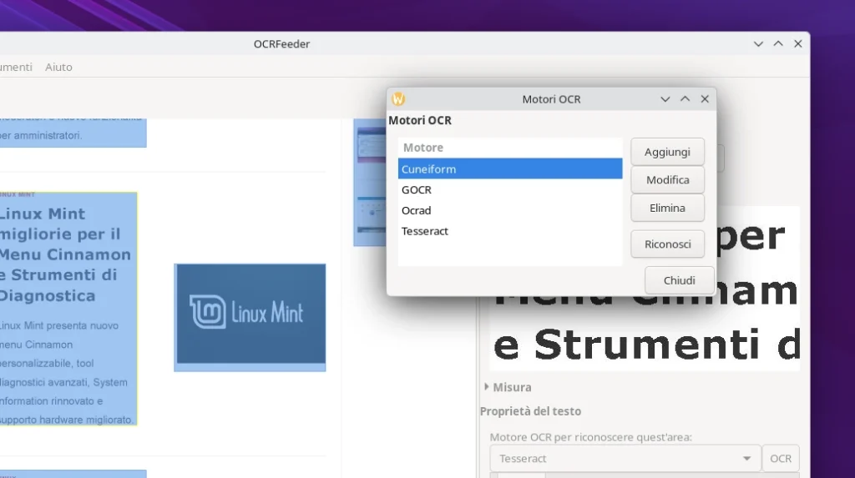Minimize the Motori OCR dialog
The height and width of the screenshot is (478, 855).
(665, 99)
